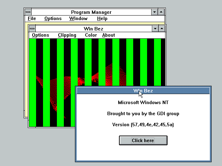
Task: Open Program Manager Window menu
Action: (78, 19)
